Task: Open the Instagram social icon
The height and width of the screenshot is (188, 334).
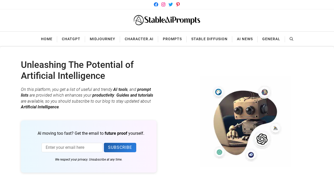Action: pyautogui.click(x=163, y=4)
